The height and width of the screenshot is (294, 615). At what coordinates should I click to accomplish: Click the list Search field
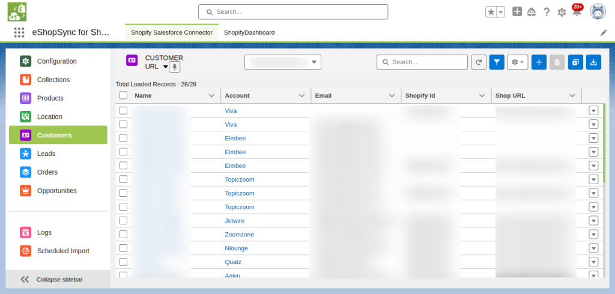pyautogui.click(x=422, y=62)
